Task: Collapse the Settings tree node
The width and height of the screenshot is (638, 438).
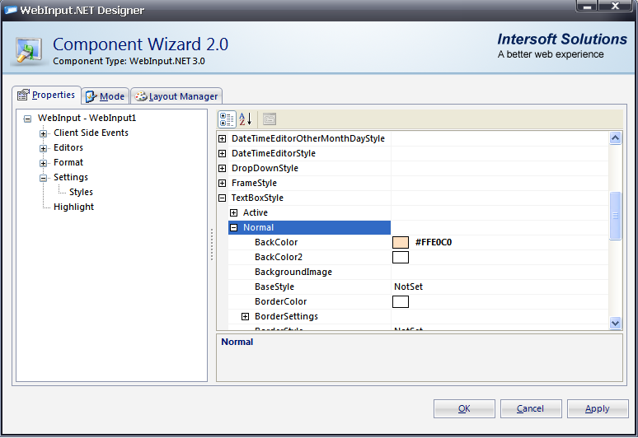Action: click(44, 178)
